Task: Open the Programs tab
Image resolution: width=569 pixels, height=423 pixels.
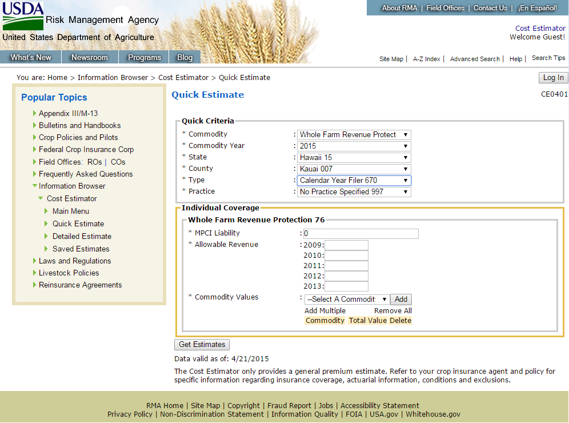Action: 145,57
